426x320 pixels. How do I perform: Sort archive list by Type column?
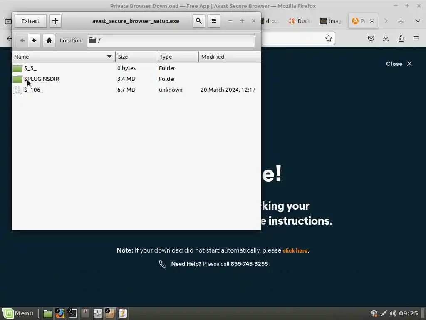178,57
